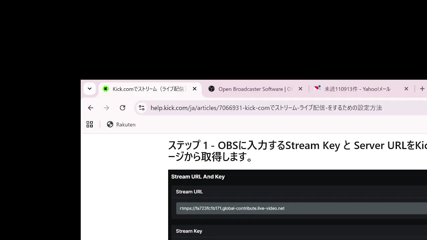Viewport: 427px width, 240px height.
Task: Click the ステップ 1 heading text
Action: [x=297, y=151]
